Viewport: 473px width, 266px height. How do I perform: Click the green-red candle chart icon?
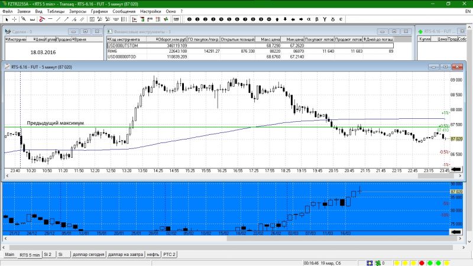(x=142, y=20)
